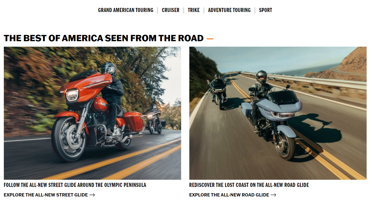Image resolution: width=374 pixels, height=203 pixels.
Task: Open the blue Road Glide coastal photo
Action: (x=278, y=113)
